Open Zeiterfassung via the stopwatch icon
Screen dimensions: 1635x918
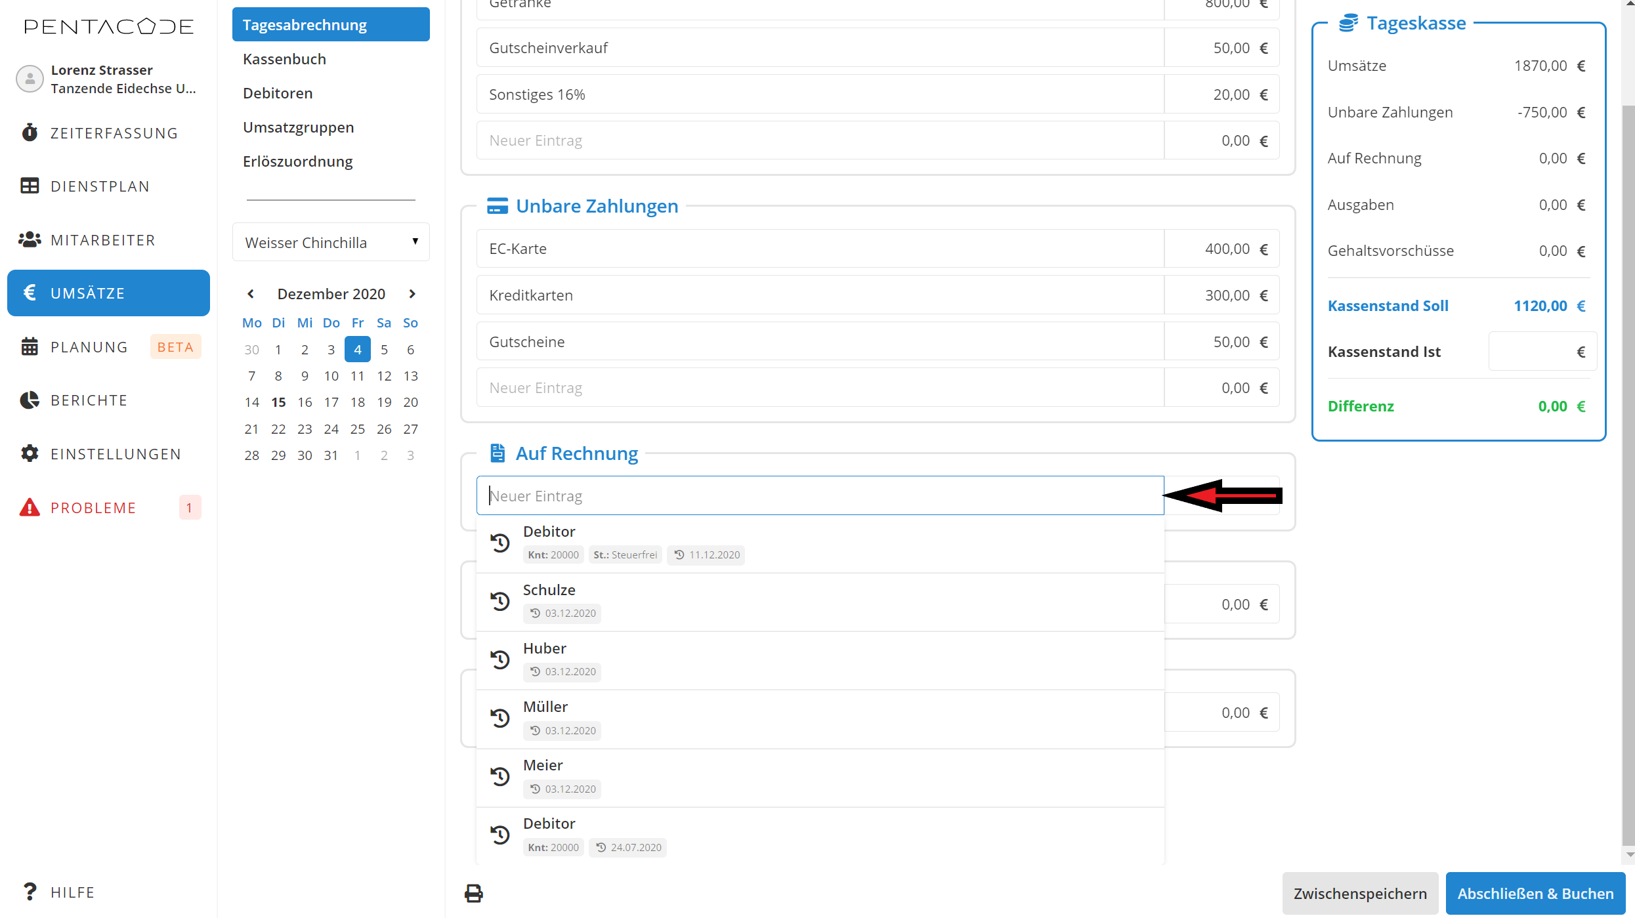[30, 133]
